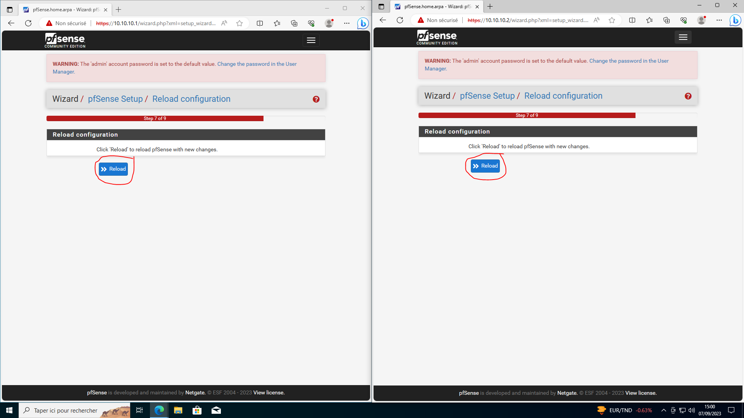744x418 pixels.
Task: Click favorite star in right browser address bar
Action: tap(612, 20)
